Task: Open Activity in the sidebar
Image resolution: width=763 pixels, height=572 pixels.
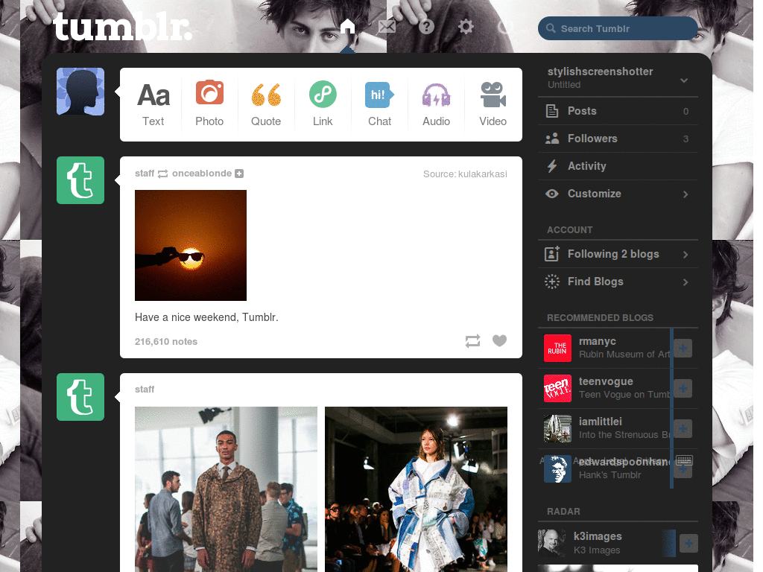Action: [x=618, y=166]
